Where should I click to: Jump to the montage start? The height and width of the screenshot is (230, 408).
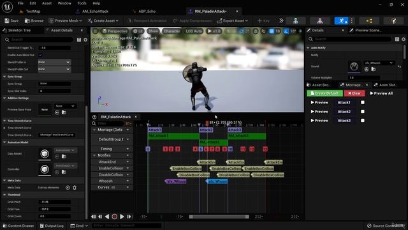[94, 217]
